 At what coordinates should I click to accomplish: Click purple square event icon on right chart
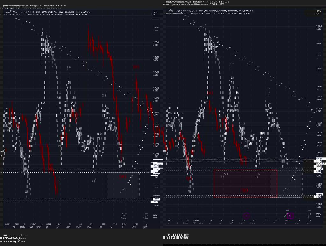(290, 216)
